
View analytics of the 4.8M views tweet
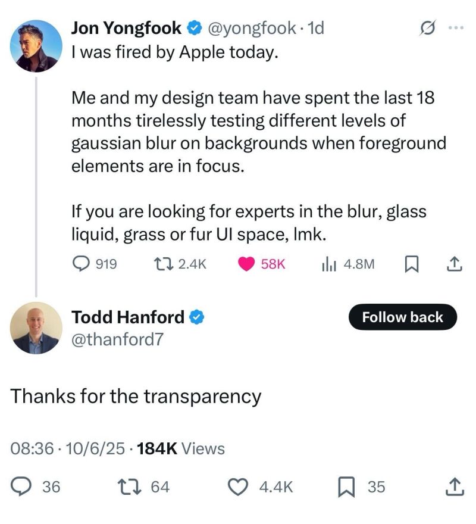click(328, 264)
